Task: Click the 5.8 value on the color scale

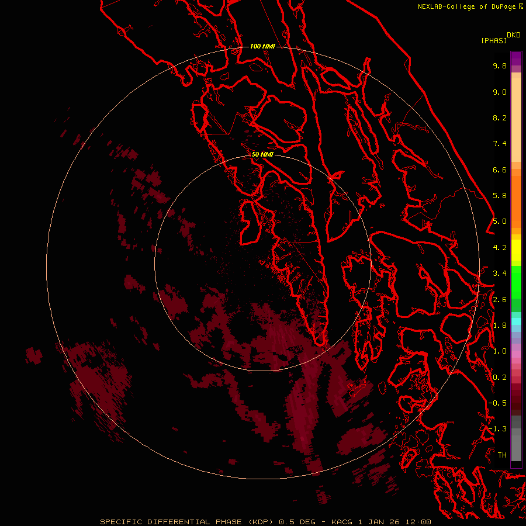Action: coord(500,196)
